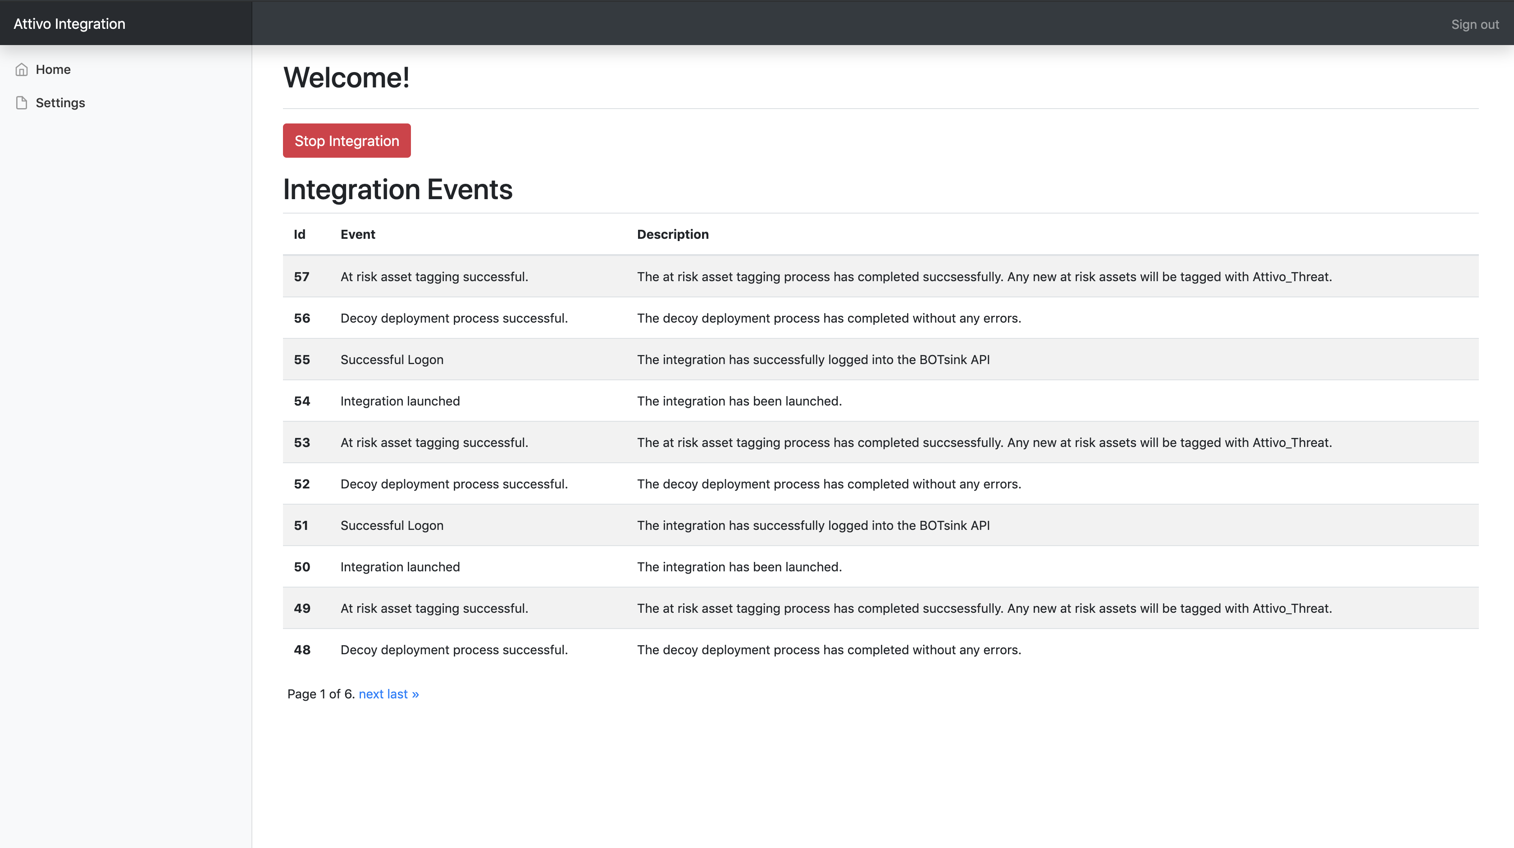Screen dimensions: 1514x848
Task: Select the Event column header
Action: coord(357,234)
